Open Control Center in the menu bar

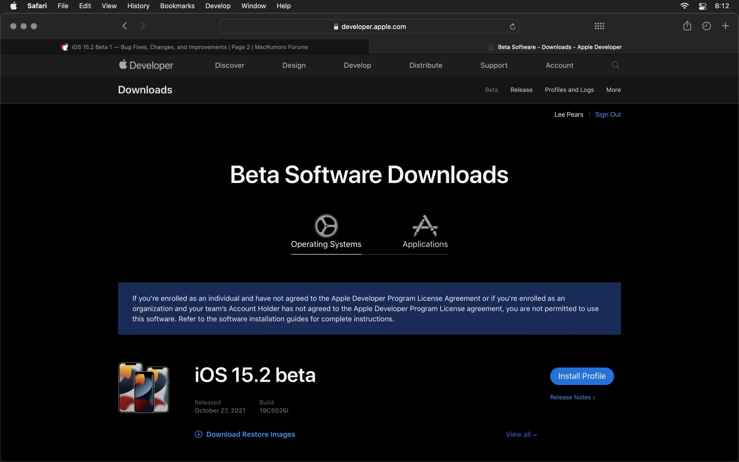tap(702, 6)
